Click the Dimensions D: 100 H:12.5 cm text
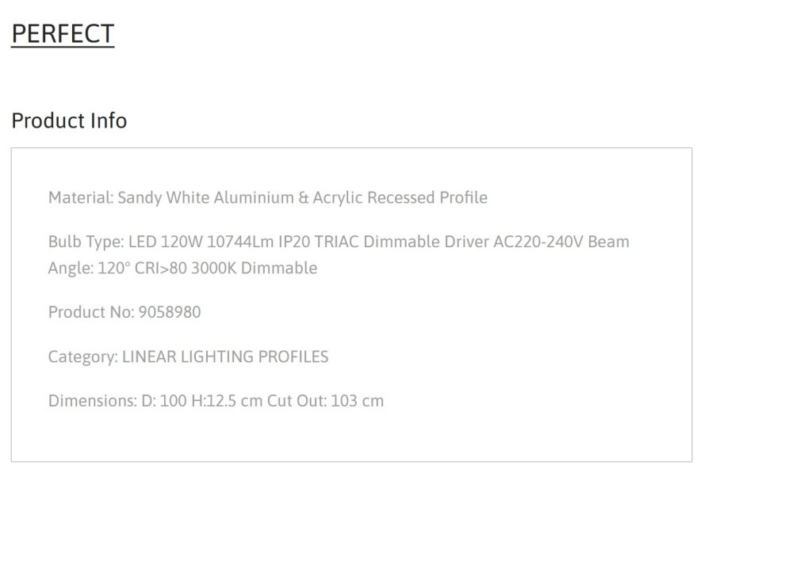The height and width of the screenshot is (587, 812). (155, 401)
